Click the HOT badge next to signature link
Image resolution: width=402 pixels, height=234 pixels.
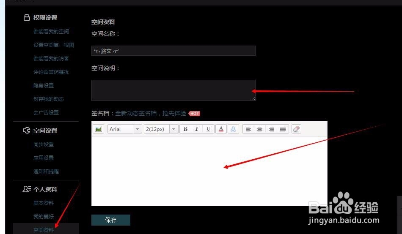click(194, 114)
